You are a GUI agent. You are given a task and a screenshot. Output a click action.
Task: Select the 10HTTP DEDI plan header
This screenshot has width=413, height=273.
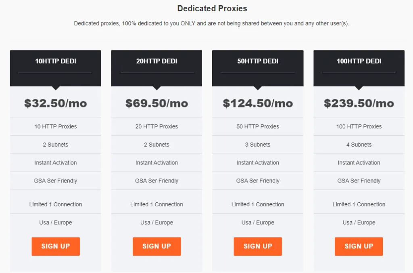[x=56, y=61]
